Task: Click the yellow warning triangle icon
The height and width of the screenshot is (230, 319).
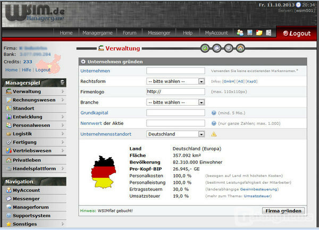Action: (214, 134)
